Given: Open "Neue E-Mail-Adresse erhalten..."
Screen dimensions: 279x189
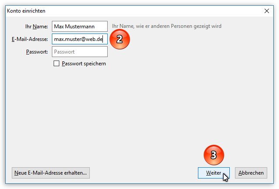Looking at the screenshot, I should click(51, 173).
